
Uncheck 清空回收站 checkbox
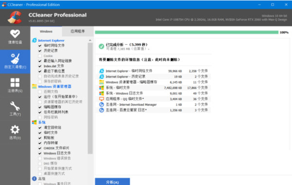coord(40,127)
